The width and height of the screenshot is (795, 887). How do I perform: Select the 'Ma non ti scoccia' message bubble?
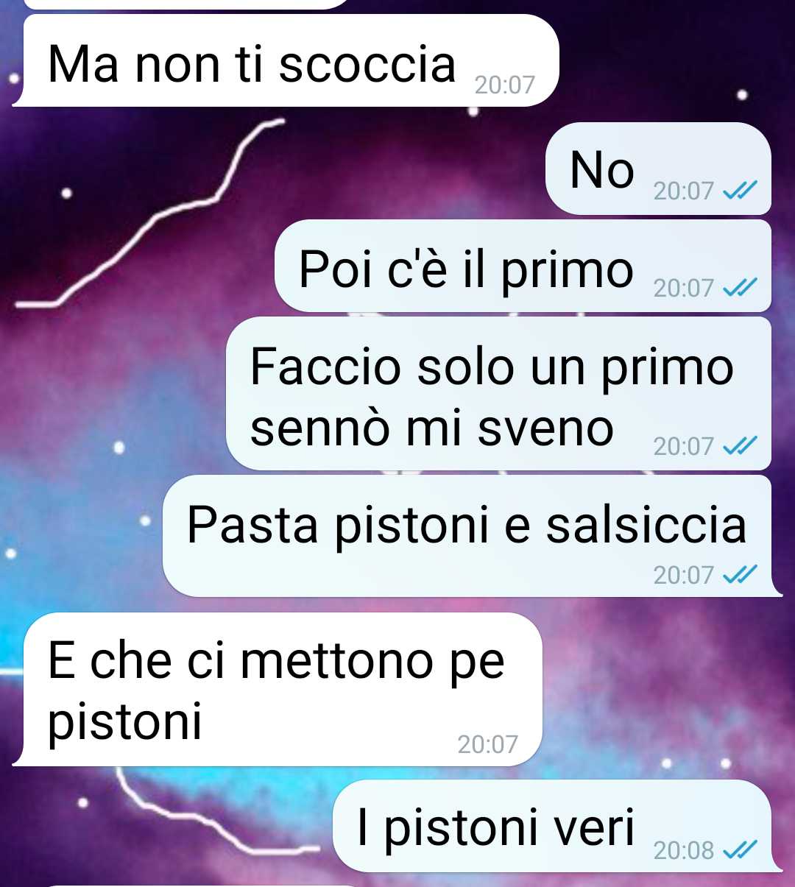pos(286,60)
